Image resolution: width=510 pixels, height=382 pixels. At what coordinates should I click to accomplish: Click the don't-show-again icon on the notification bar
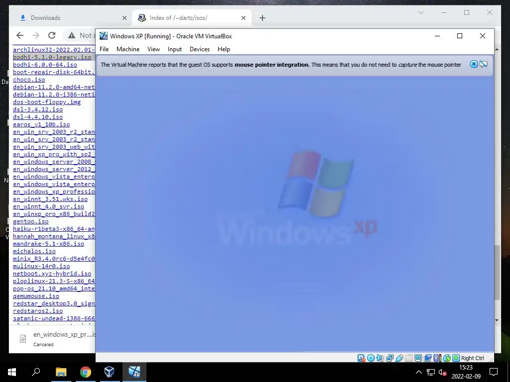click(x=484, y=64)
